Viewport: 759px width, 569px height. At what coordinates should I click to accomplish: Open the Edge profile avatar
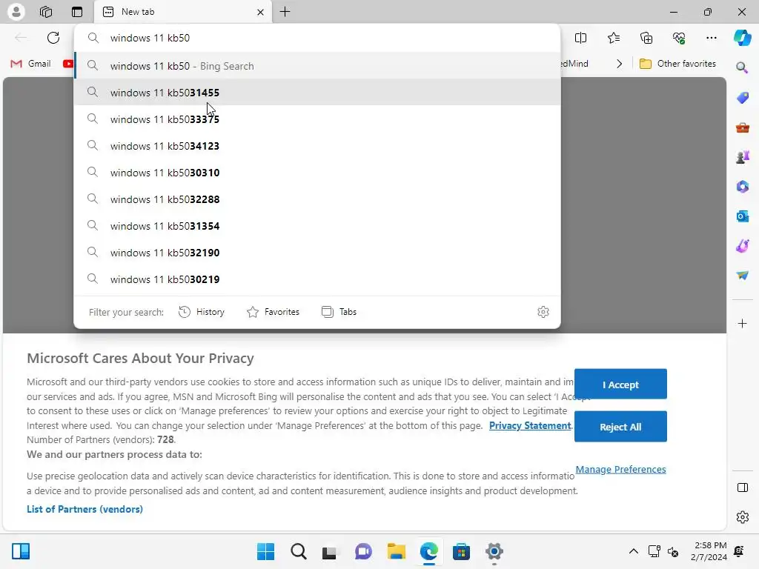point(16,12)
